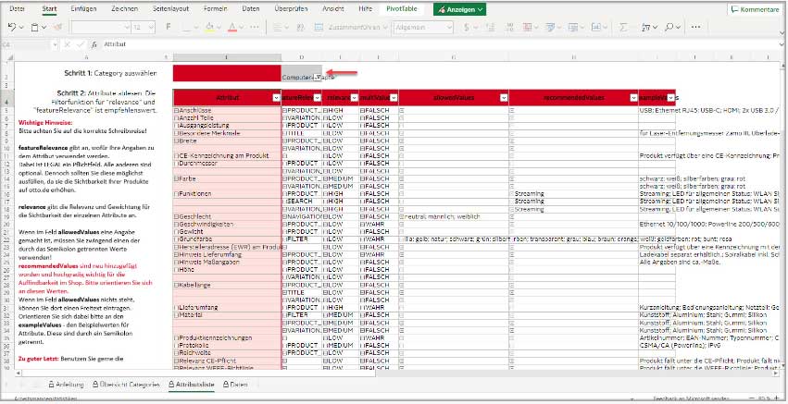Screen dimensions: 788x404
Task: Collapse the Kabellänge row group
Action: click(176, 285)
